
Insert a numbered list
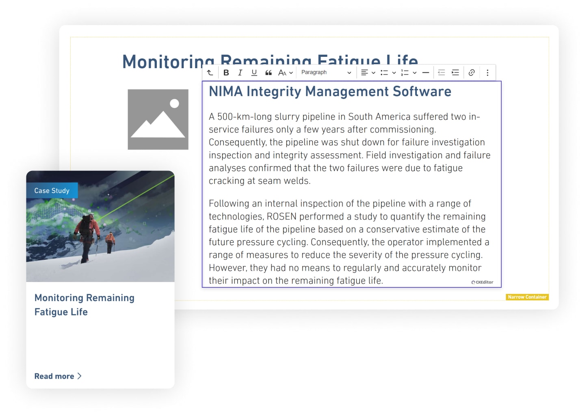(x=405, y=73)
